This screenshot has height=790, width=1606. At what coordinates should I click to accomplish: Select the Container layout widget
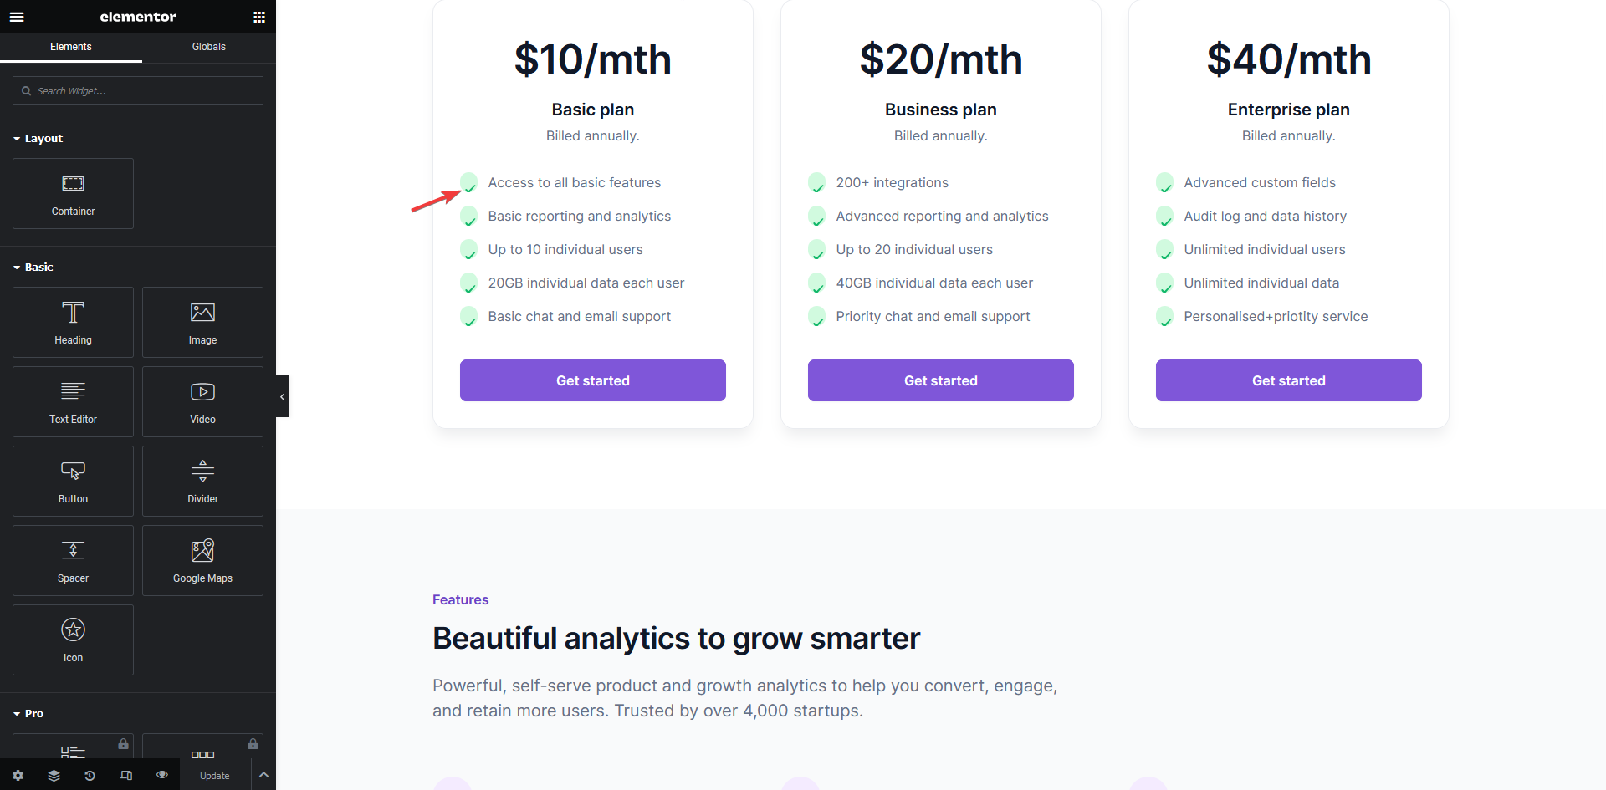[73, 194]
